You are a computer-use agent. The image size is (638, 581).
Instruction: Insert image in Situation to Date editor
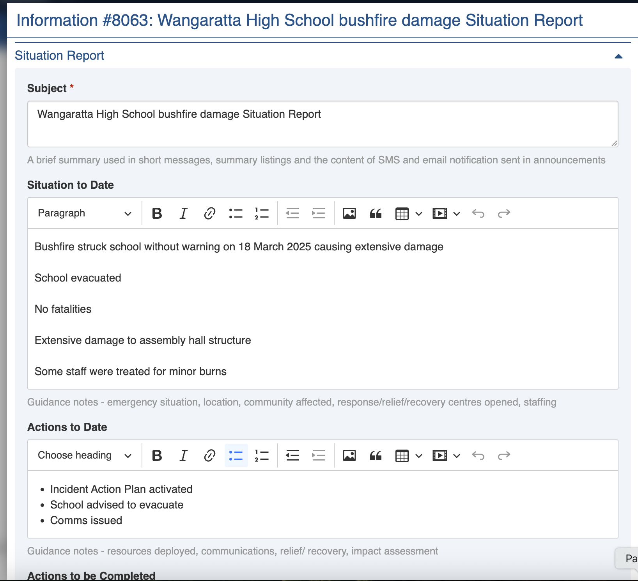349,213
